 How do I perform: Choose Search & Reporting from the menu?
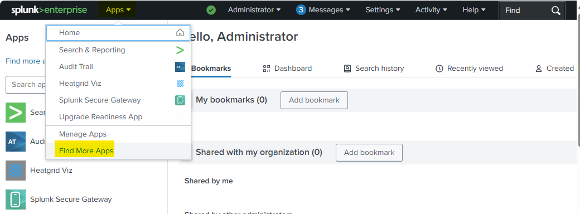118,50
